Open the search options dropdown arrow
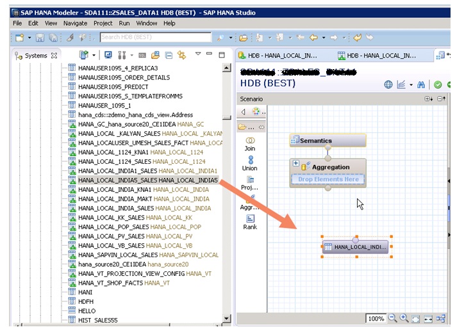 231,38
